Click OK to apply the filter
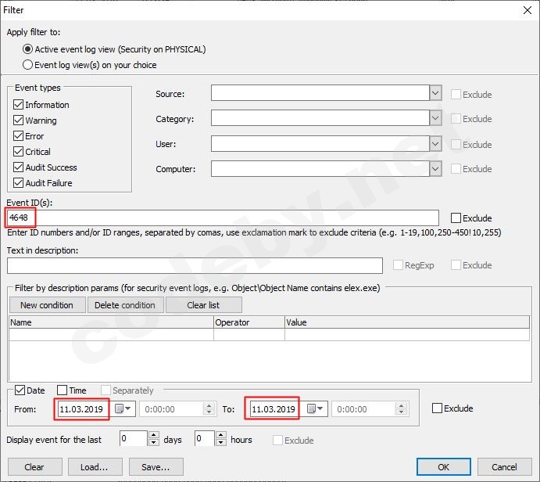The image size is (540, 482). (443, 467)
